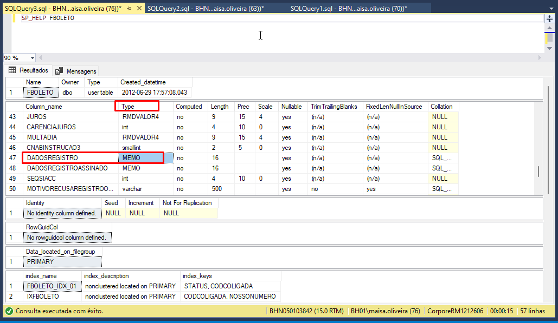The width and height of the screenshot is (558, 323).
Task: Select the MULTADIA cell
Action: tap(70, 137)
